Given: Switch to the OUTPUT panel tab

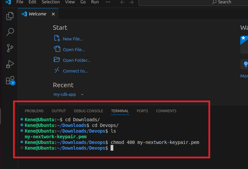Looking at the screenshot, I should tap(59, 111).
